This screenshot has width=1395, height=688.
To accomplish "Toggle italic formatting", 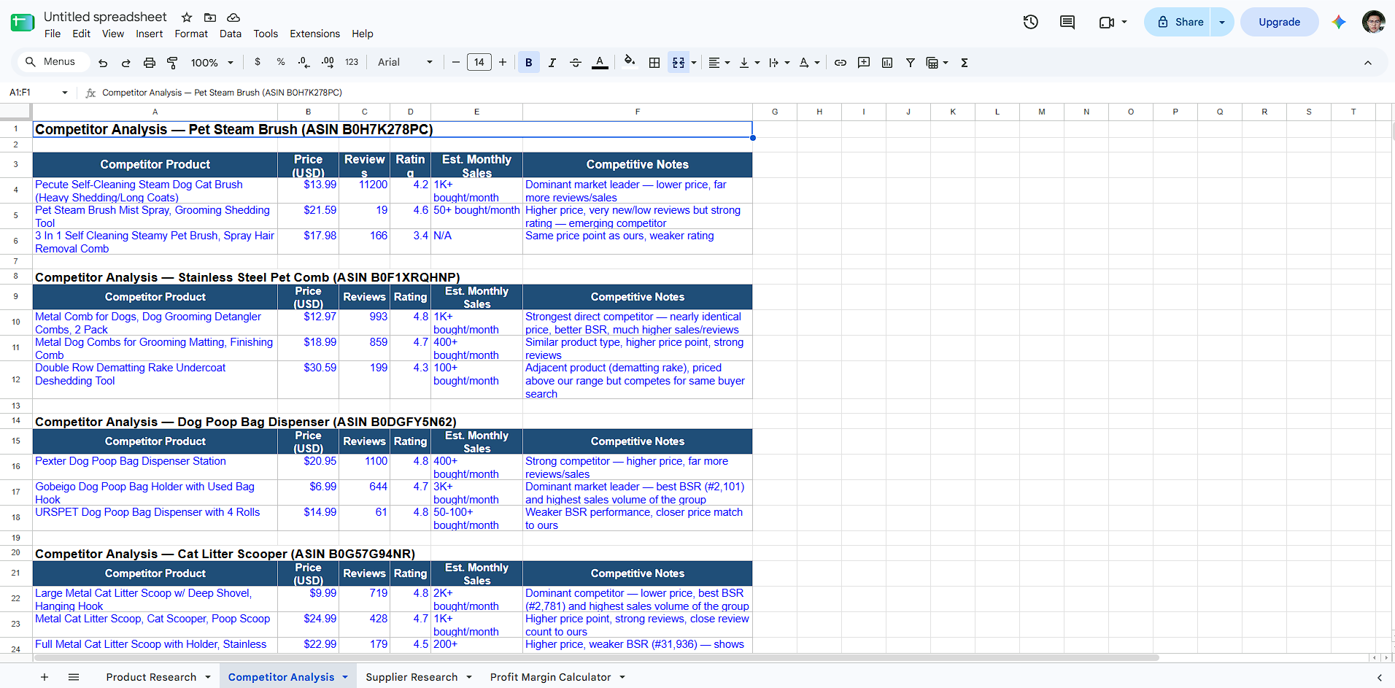I will tap(552, 63).
